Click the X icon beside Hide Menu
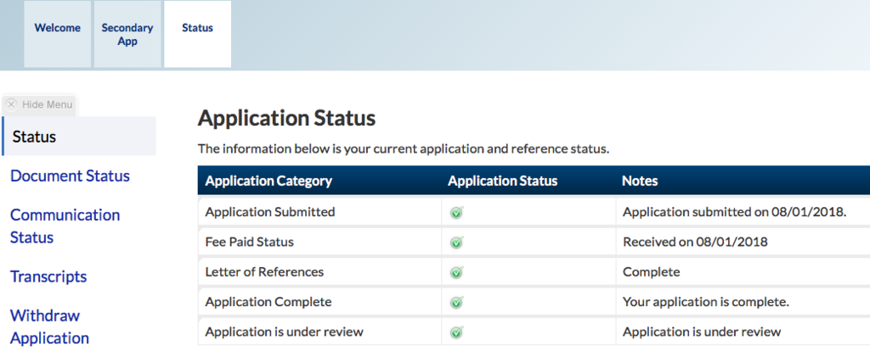The image size is (870, 352). [x=11, y=104]
